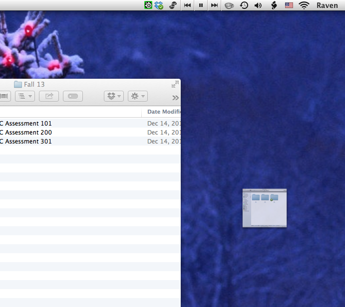Click the date cell for Assessment 101
Viewport: 345px width, 307px height.
coord(164,124)
